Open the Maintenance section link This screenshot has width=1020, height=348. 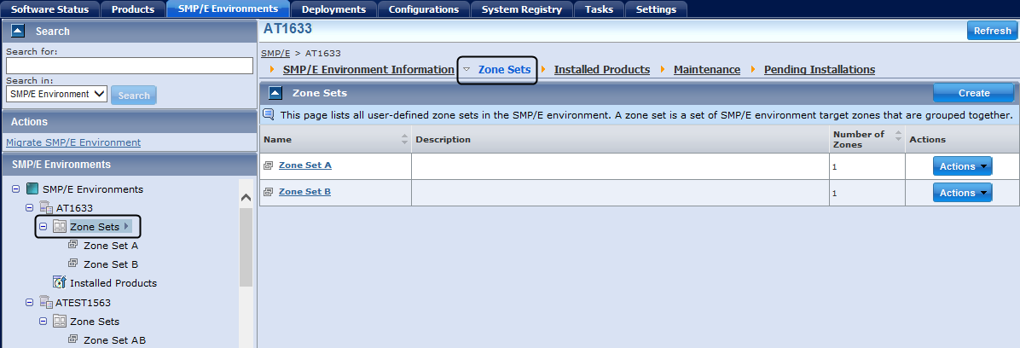706,70
